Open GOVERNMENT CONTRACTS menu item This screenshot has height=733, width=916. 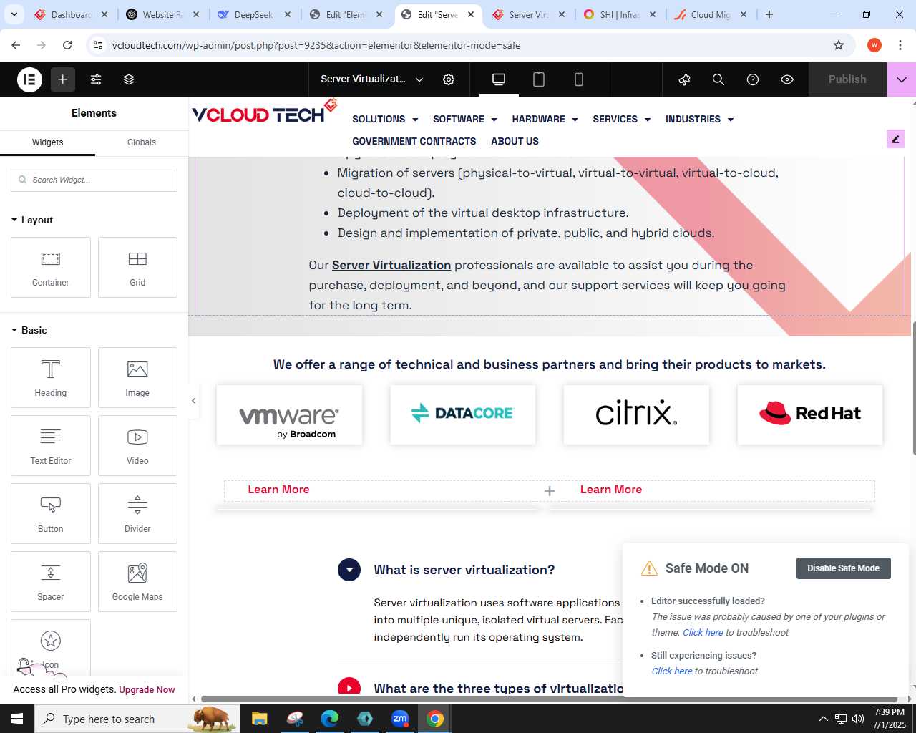tap(414, 141)
